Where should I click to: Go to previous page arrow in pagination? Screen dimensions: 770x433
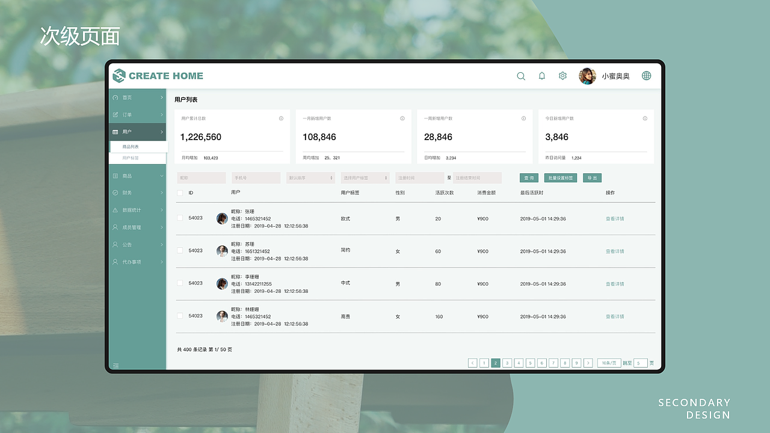point(472,363)
